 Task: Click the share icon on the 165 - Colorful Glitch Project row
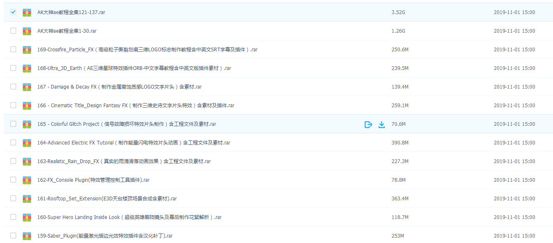click(x=368, y=124)
